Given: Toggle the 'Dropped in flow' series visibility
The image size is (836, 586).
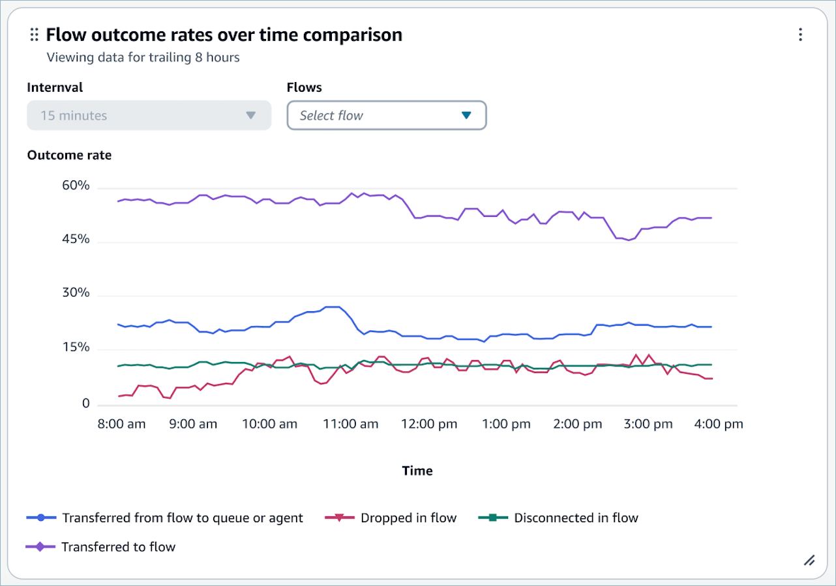Looking at the screenshot, I should point(408,517).
